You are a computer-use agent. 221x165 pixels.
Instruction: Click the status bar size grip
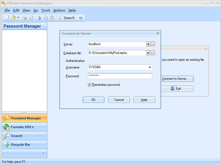pos(218,162)
